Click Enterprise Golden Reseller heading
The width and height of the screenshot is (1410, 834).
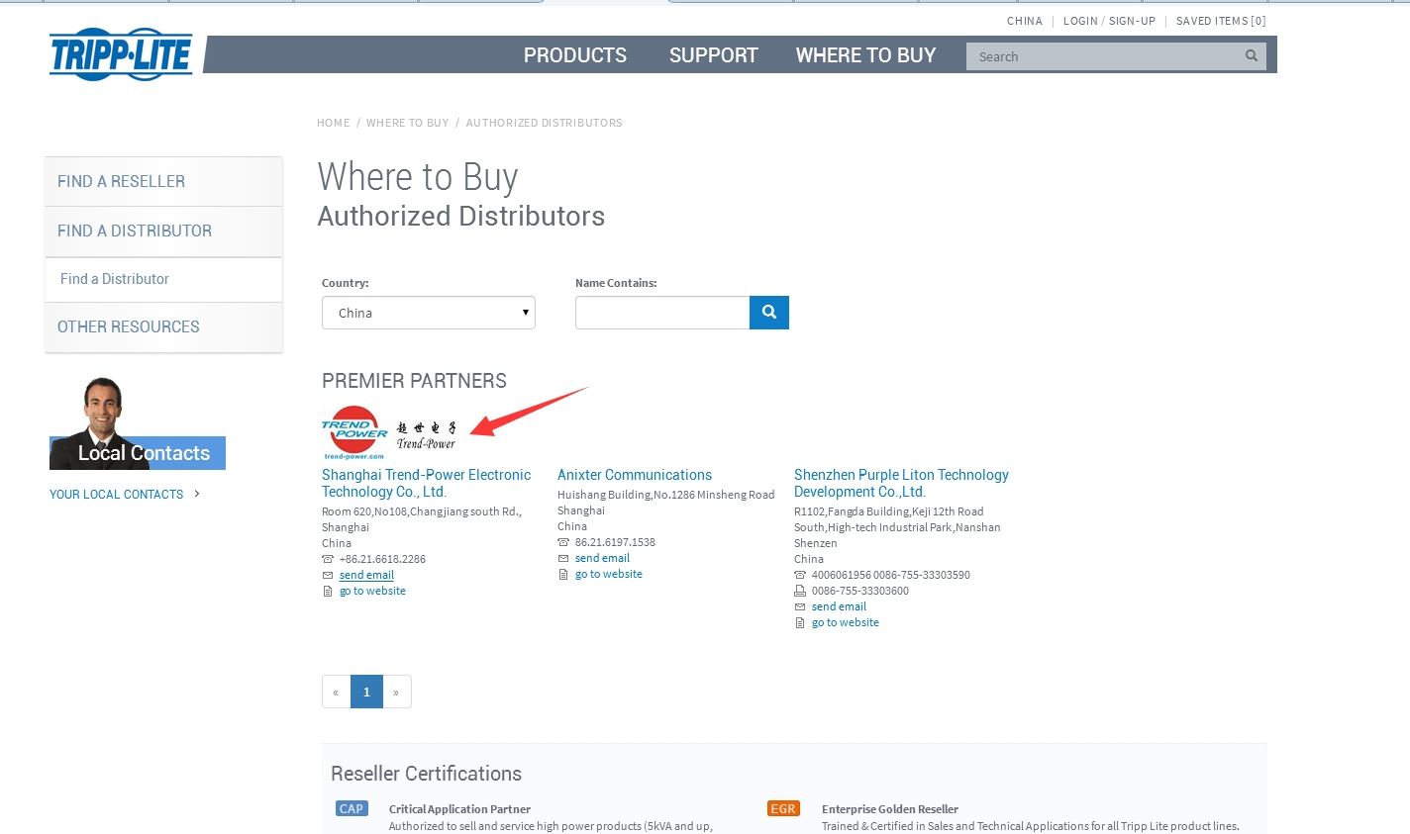[x=890, y=809]
